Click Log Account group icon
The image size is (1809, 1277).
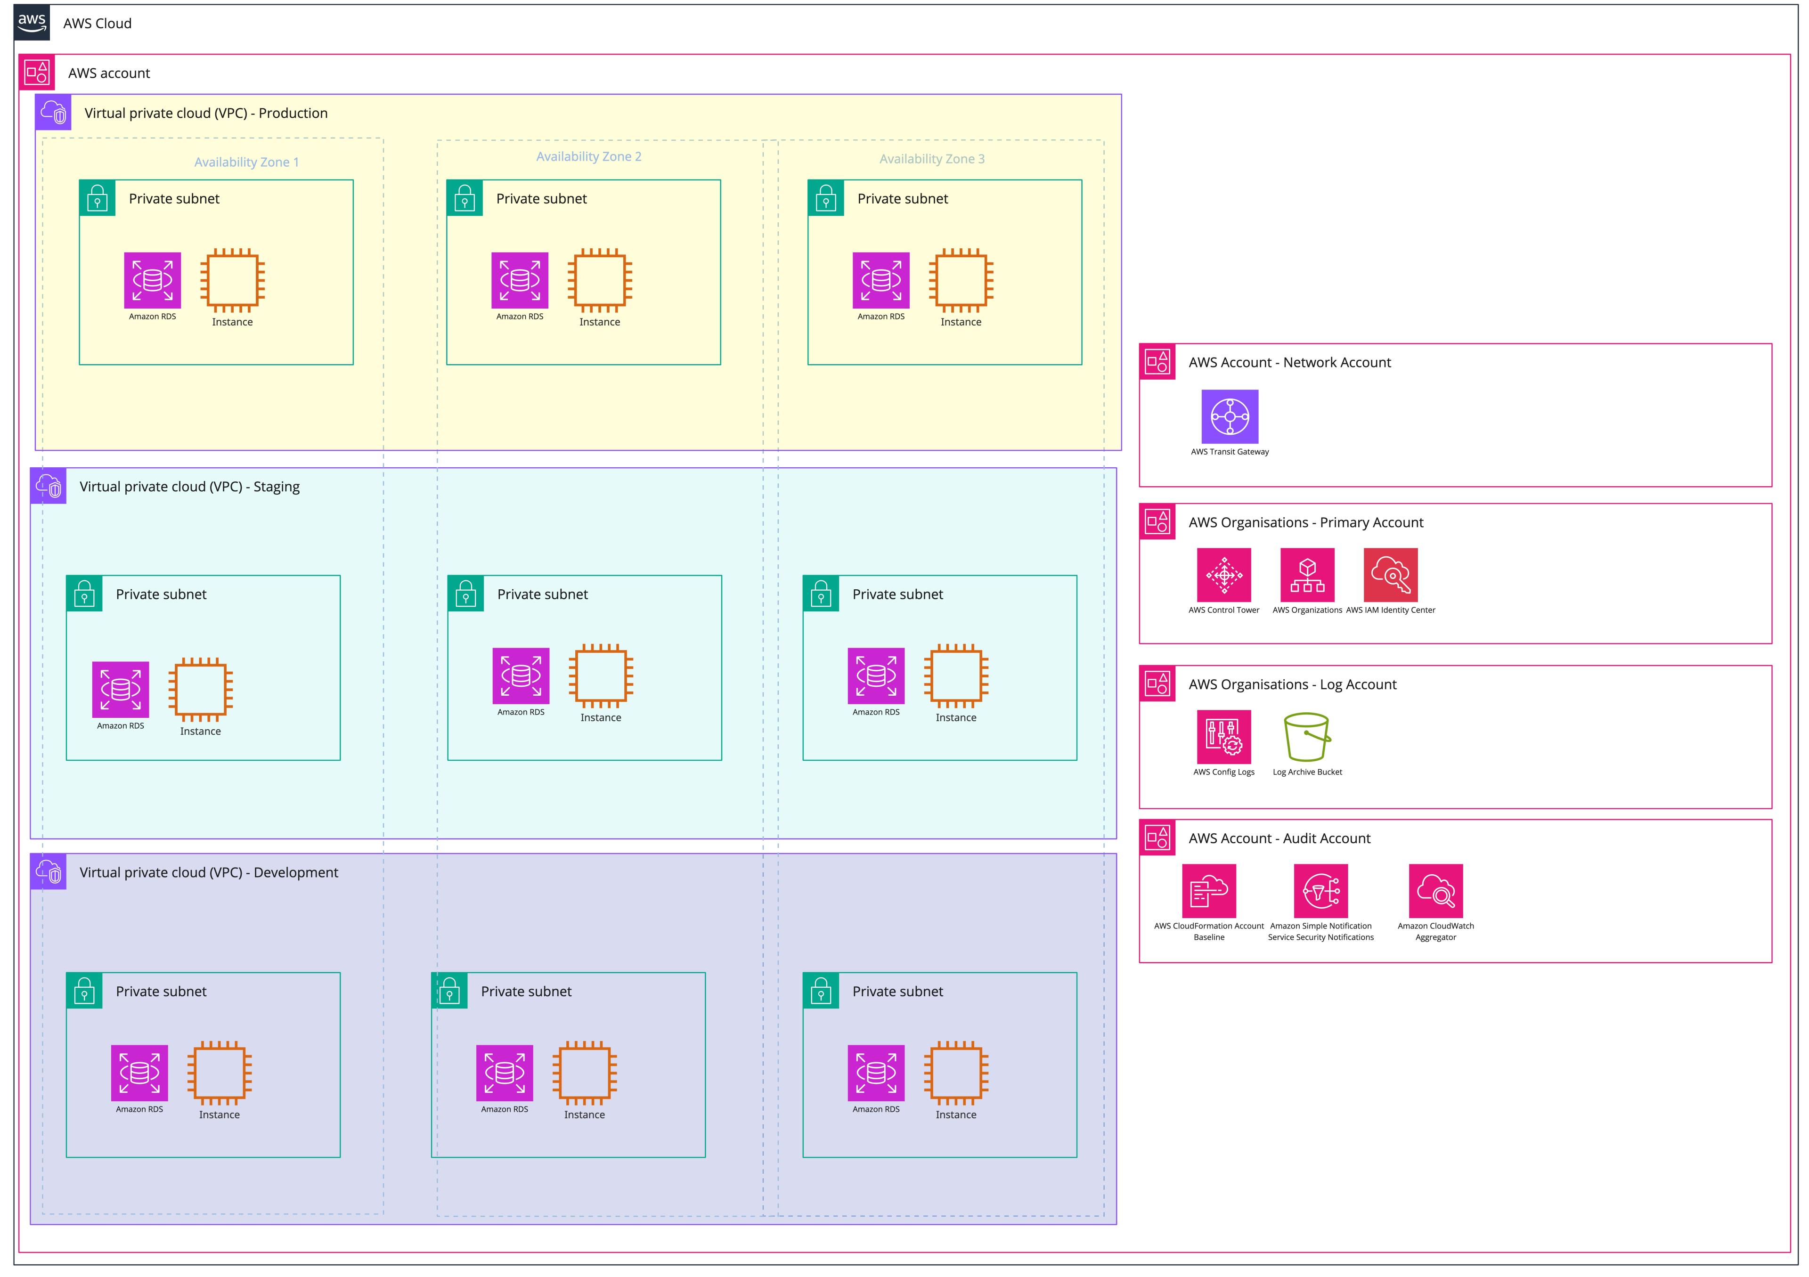(x=1158, y=684)
